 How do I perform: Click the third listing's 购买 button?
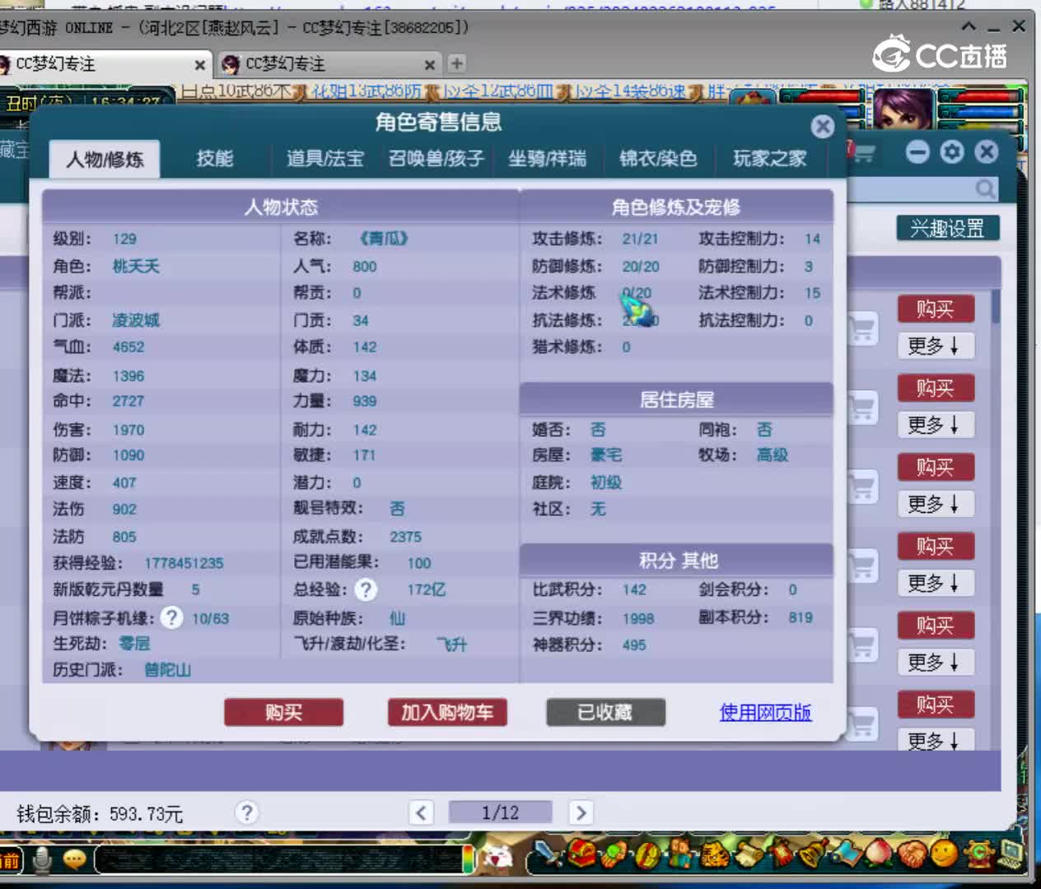point(936,467)
